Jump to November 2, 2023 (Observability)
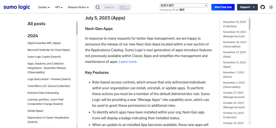 pos(234,85)
